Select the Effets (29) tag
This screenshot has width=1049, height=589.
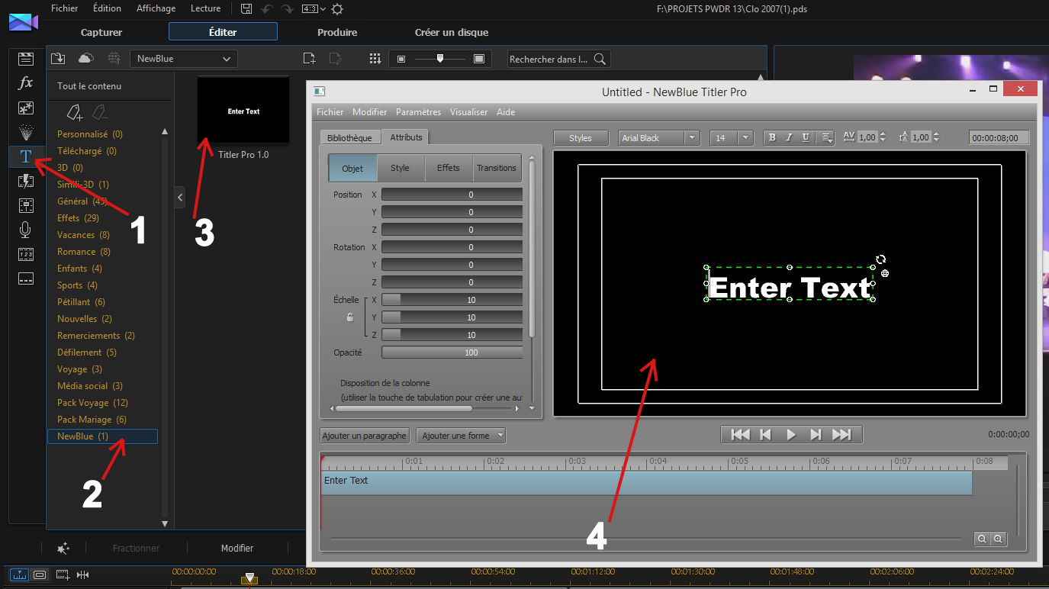79,217
